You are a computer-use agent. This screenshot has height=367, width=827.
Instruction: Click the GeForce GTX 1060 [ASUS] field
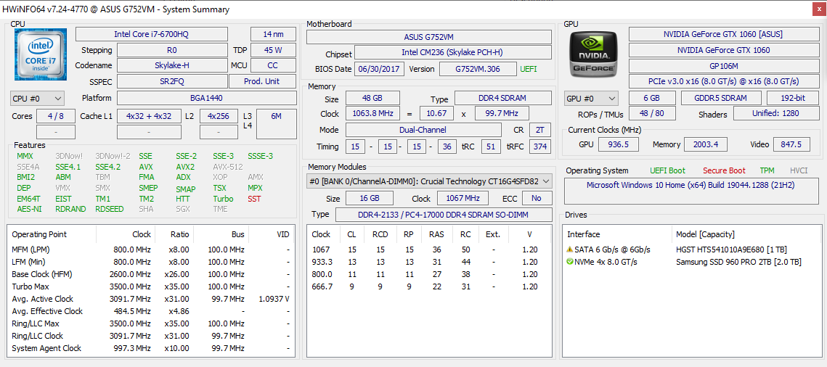pos(722,34)
